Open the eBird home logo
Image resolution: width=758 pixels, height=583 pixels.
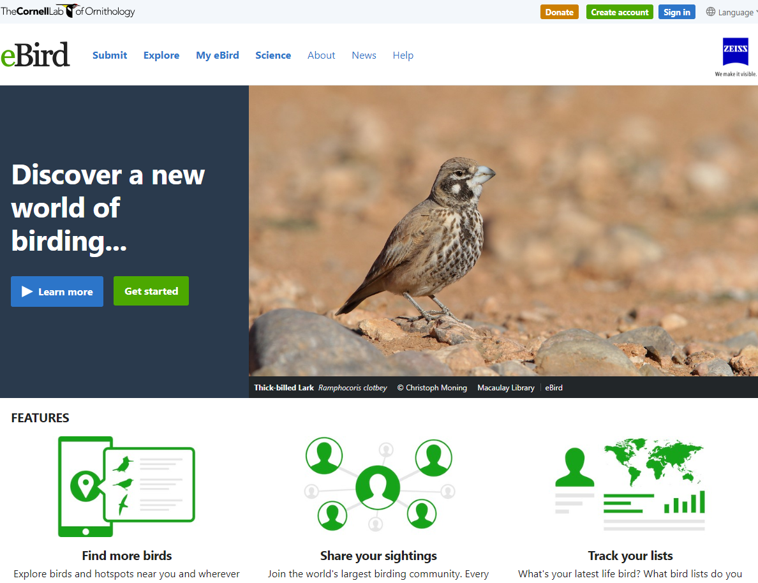35,55
